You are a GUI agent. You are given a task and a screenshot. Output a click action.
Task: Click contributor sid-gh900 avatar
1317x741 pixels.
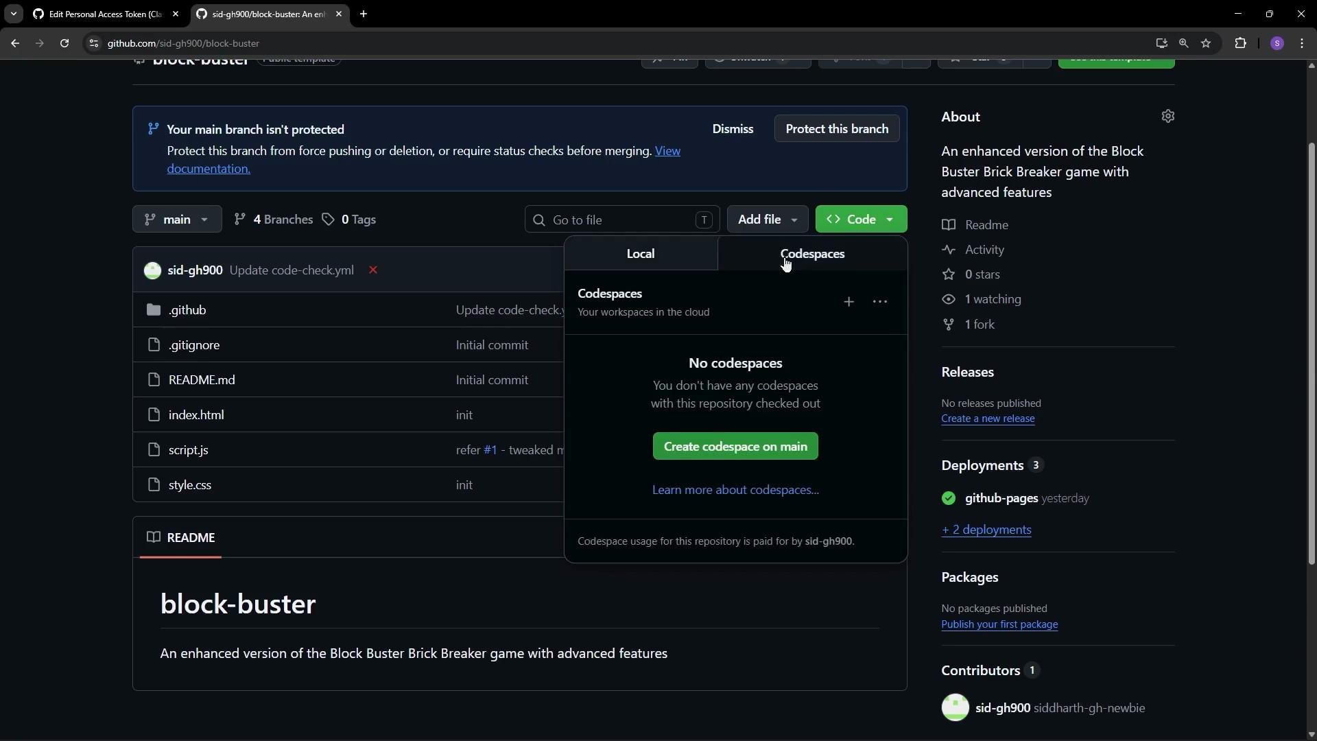[x=955, y=707]
